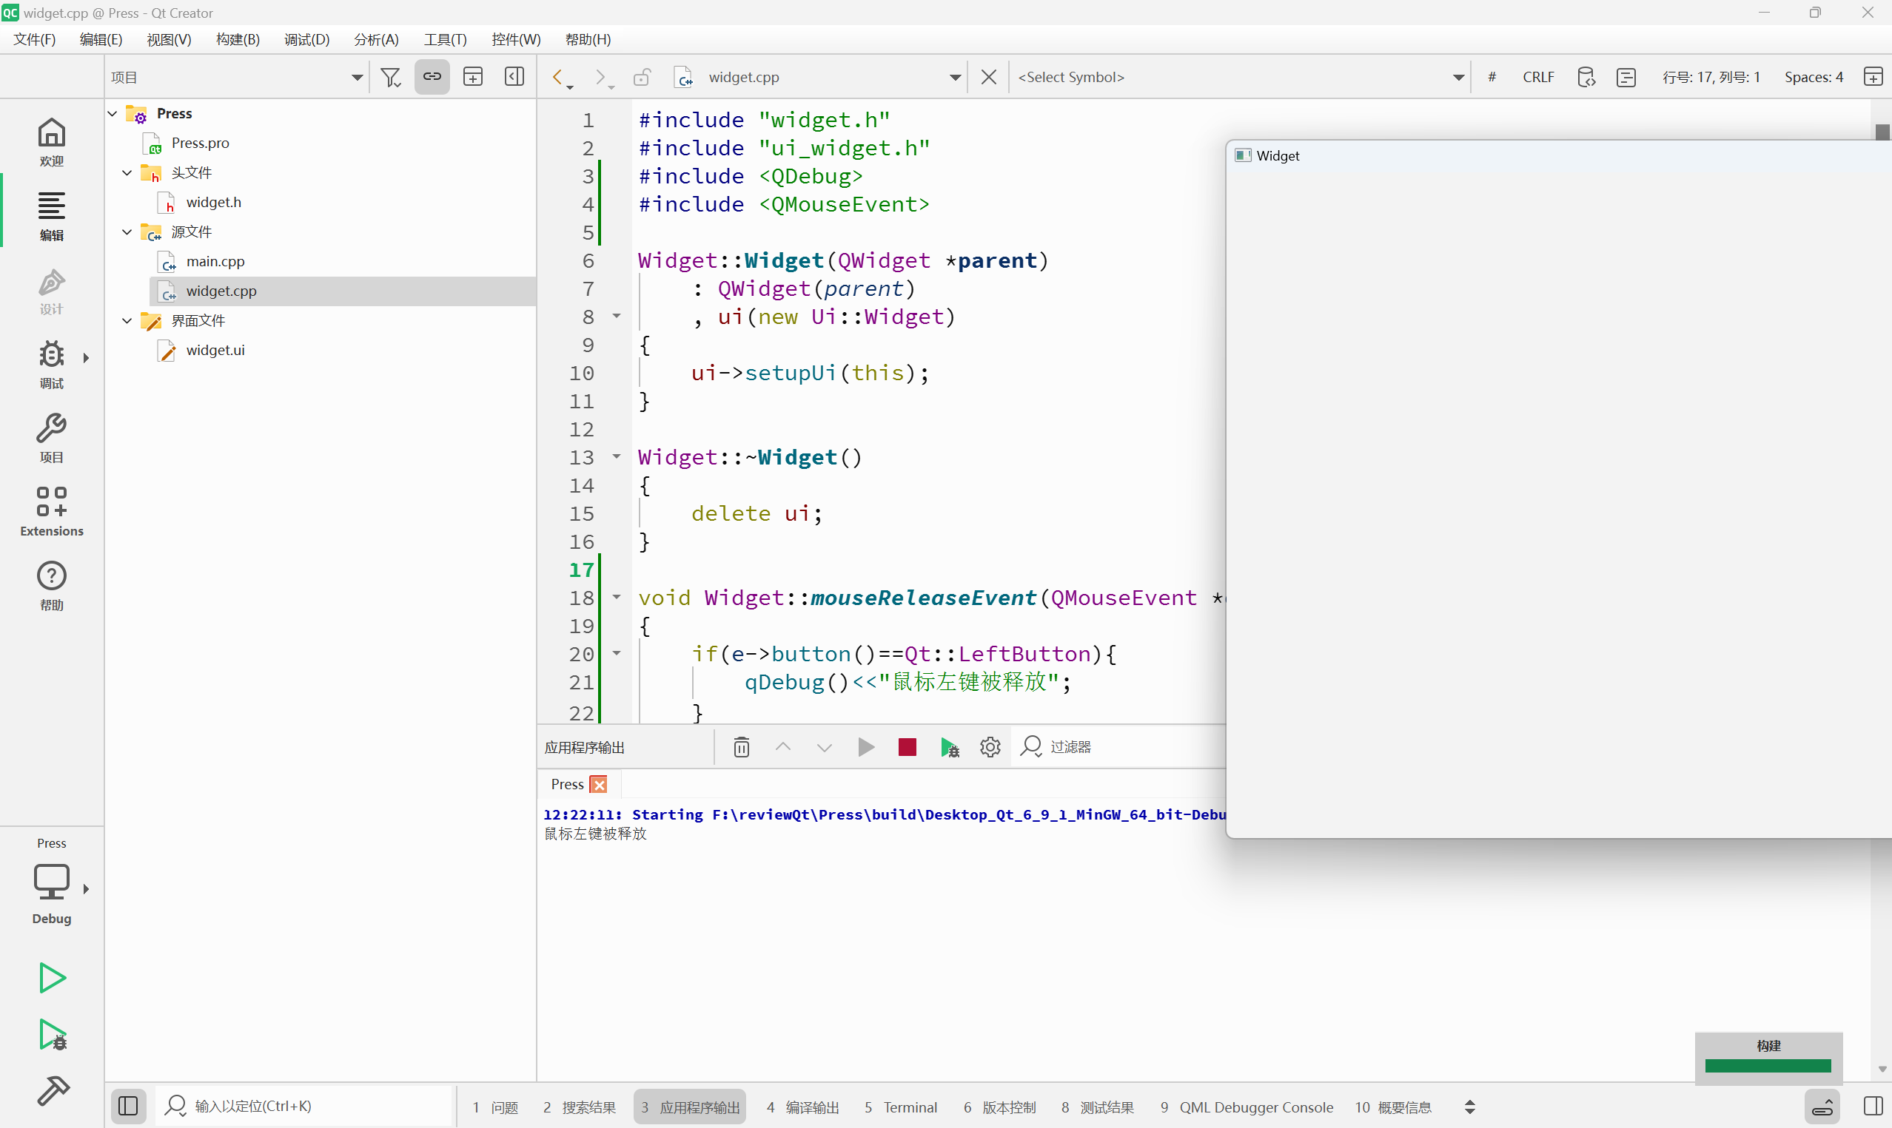Open the Select Symbol dropdown

click(x=1240, y=77)
